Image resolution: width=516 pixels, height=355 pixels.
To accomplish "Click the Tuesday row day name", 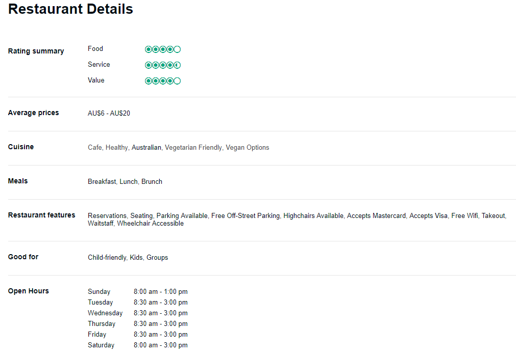I will pos(101,303).
